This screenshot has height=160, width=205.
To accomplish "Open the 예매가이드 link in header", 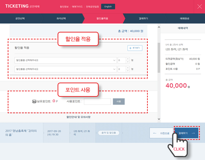I will coord(77,7).
